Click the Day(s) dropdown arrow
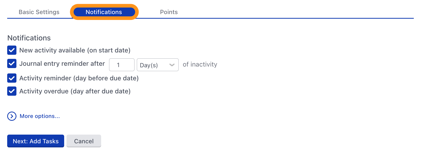Image resolution: width=422 pixels, height=152 pixels. 172,65
